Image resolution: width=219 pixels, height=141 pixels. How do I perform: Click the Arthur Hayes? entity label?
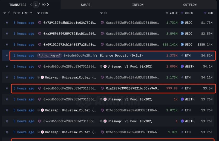click(50, 56)
